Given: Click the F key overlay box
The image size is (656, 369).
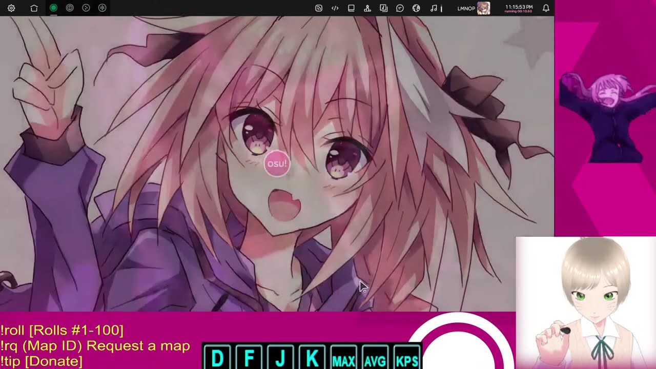Looking at the screenshot, I should 249,357.
